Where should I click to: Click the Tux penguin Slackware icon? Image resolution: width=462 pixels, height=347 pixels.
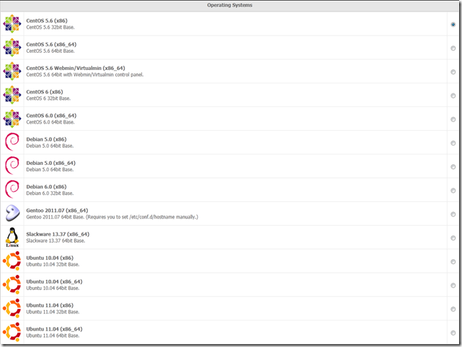click(x=12, y=237)
